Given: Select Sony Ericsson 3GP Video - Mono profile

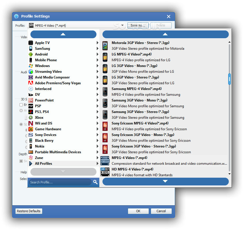Looking at the screenshot, I should 164,138.
